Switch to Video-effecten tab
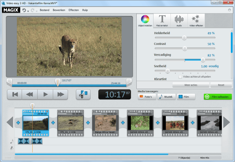 click(x=196, y=21)
